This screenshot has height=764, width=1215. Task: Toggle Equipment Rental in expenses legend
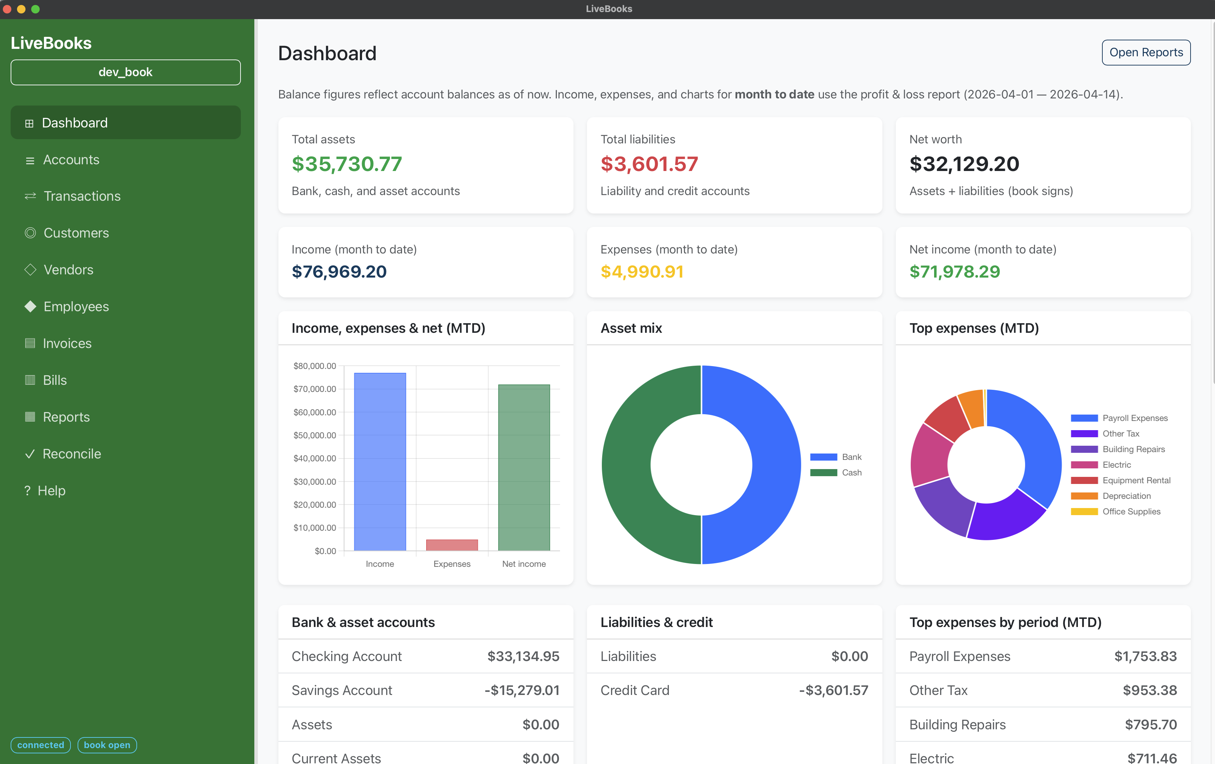[1084, 480]
